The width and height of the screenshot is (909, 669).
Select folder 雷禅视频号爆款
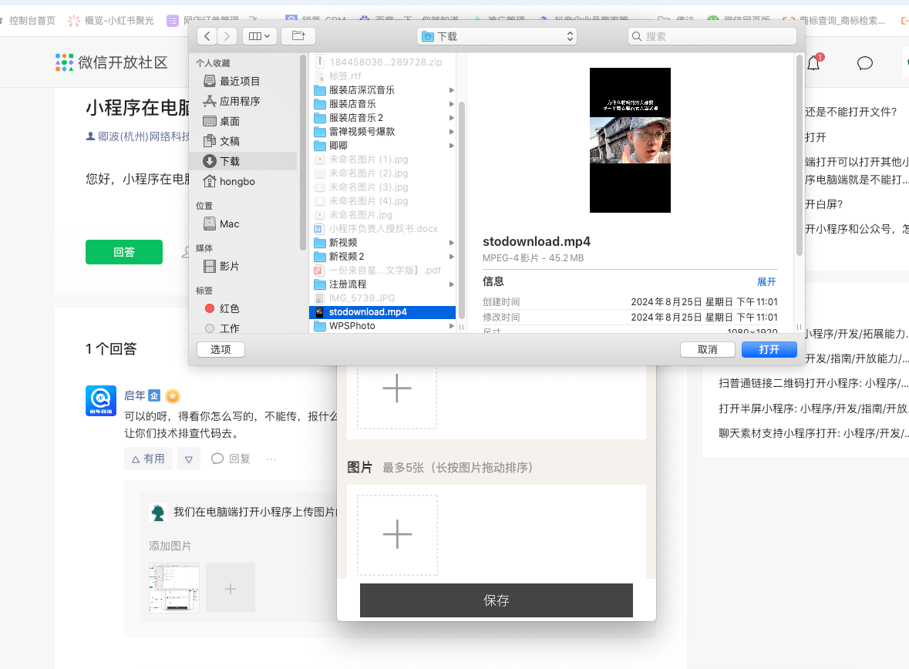[382, 132]
